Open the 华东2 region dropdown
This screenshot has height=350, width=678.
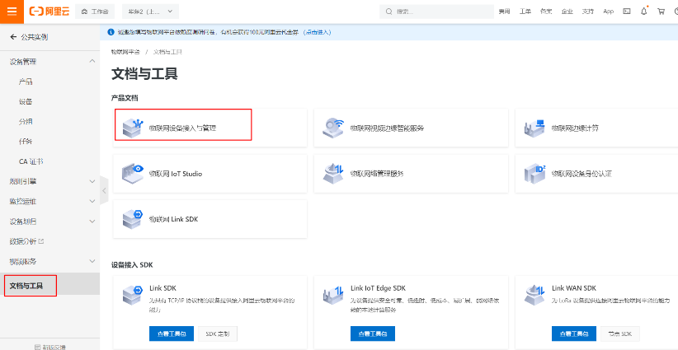pos(150,12)
